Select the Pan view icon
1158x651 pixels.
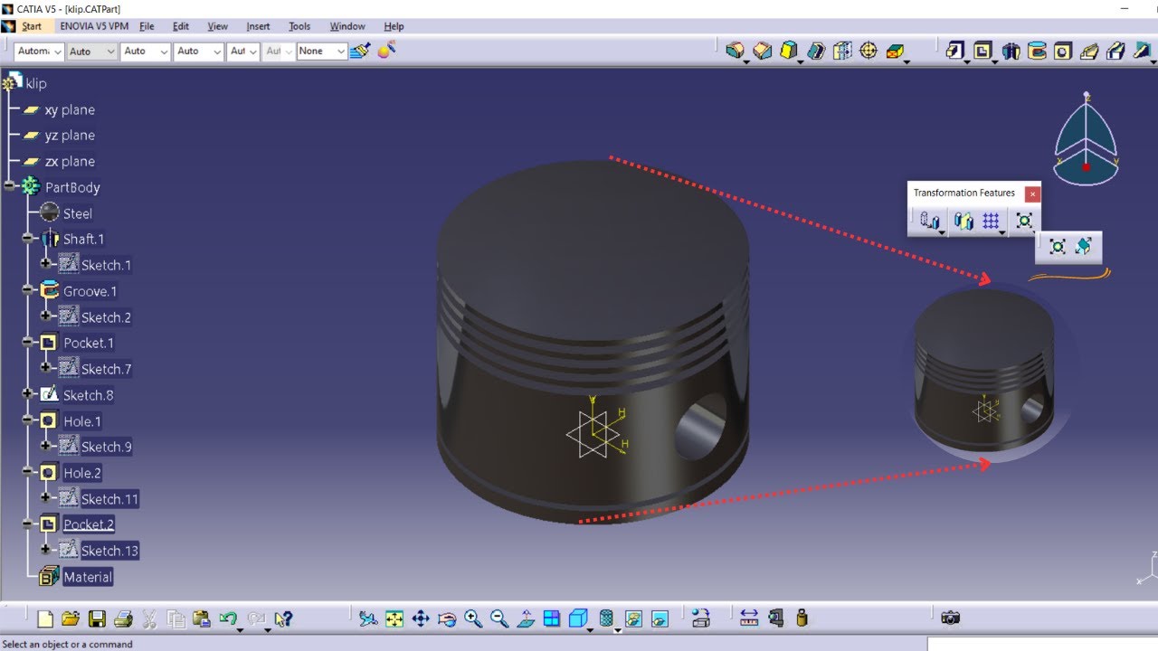pos(421,618)
